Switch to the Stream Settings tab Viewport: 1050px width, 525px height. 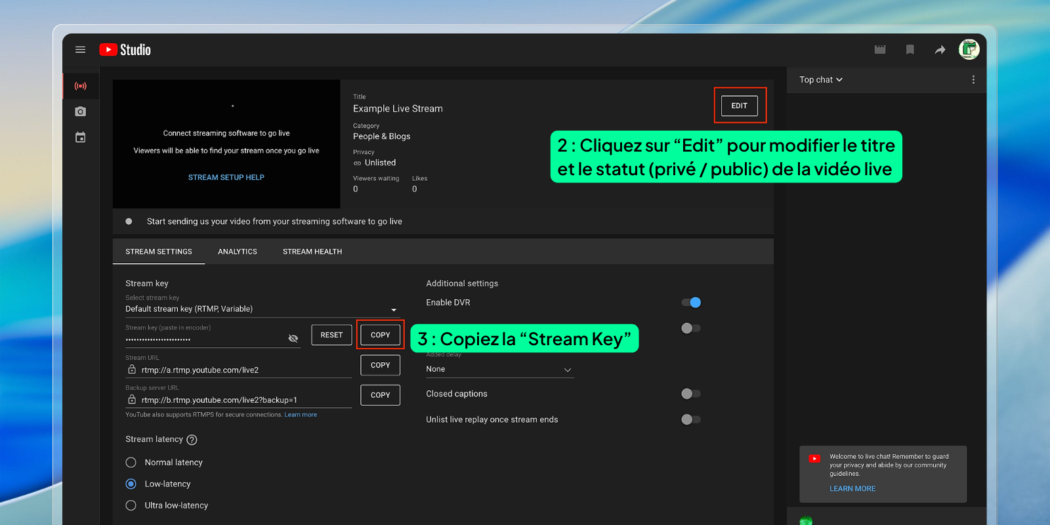159,251
